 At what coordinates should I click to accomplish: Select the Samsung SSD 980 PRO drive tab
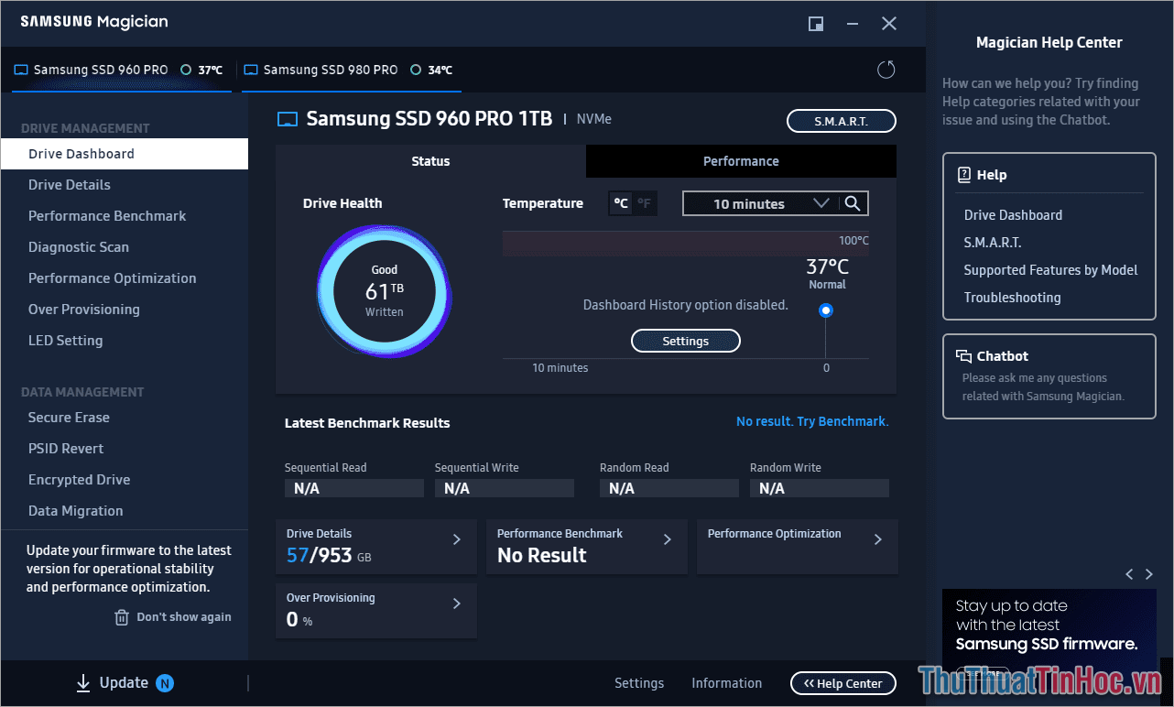352,70
